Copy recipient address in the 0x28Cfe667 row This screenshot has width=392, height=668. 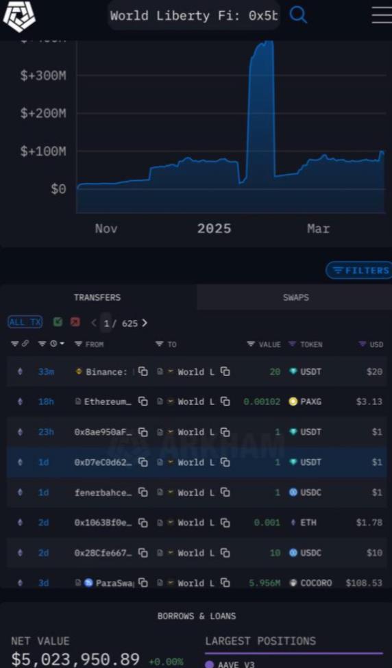pos(225,553)
